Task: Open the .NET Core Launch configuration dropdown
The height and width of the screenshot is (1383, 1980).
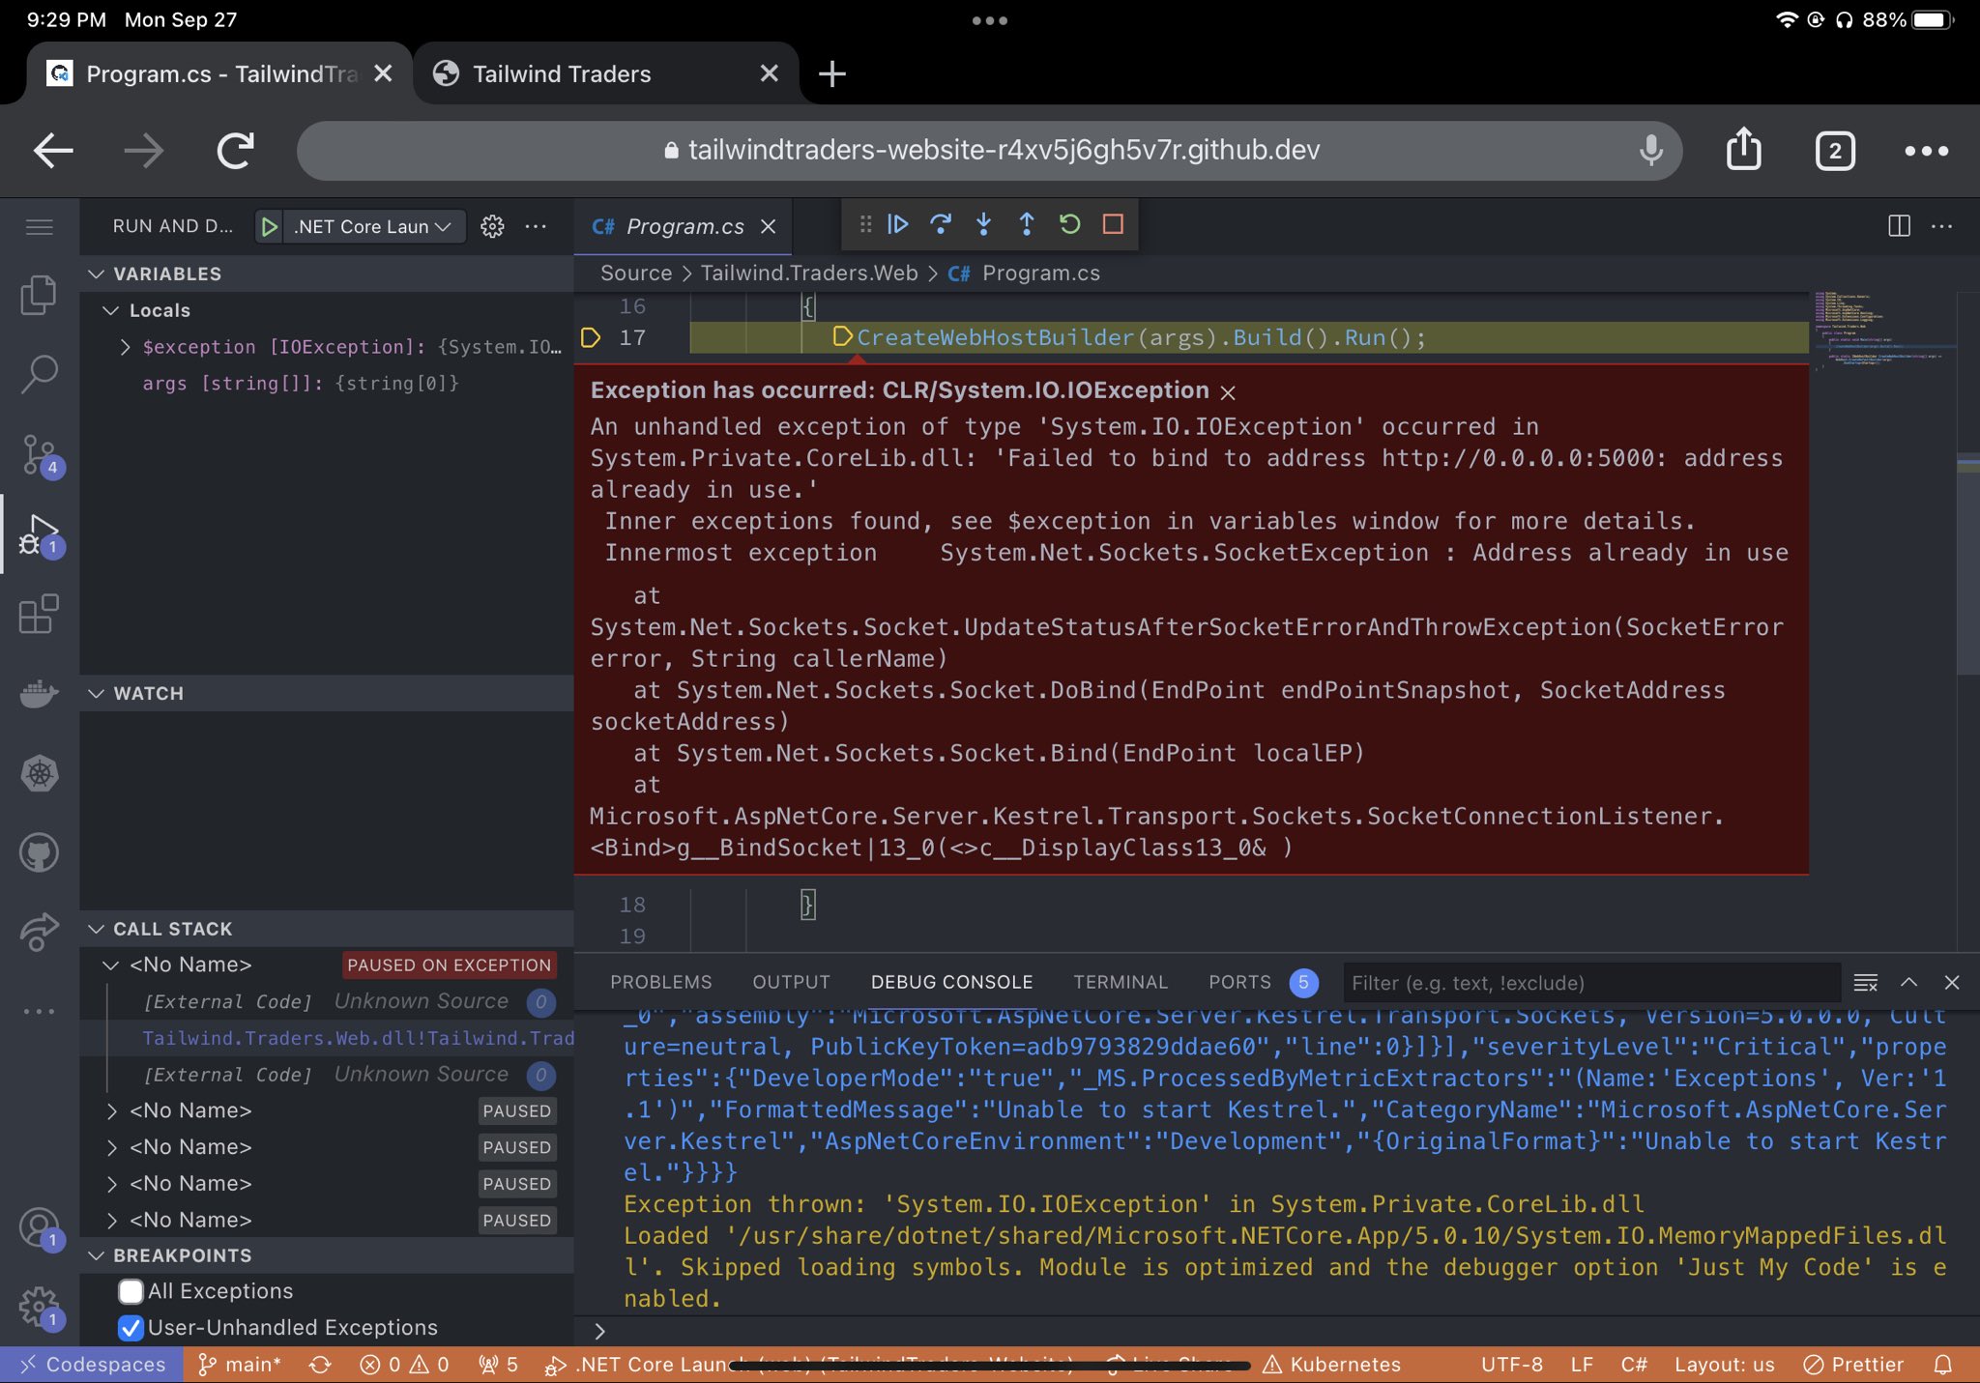Action: (x=372, y=226)
